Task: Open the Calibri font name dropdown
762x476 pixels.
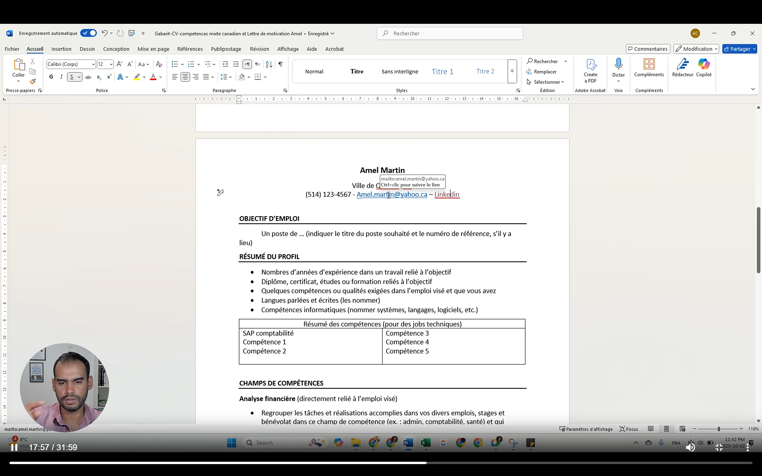Action: pyautogui.click(x=93, y=64)
